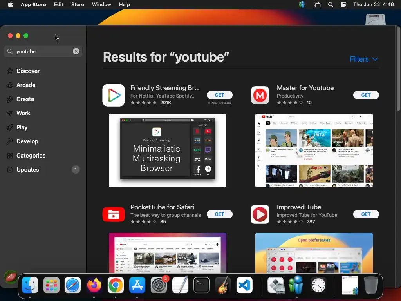Focus the youtube search field
Screen dimensions: 401x301
coord(43,51)
